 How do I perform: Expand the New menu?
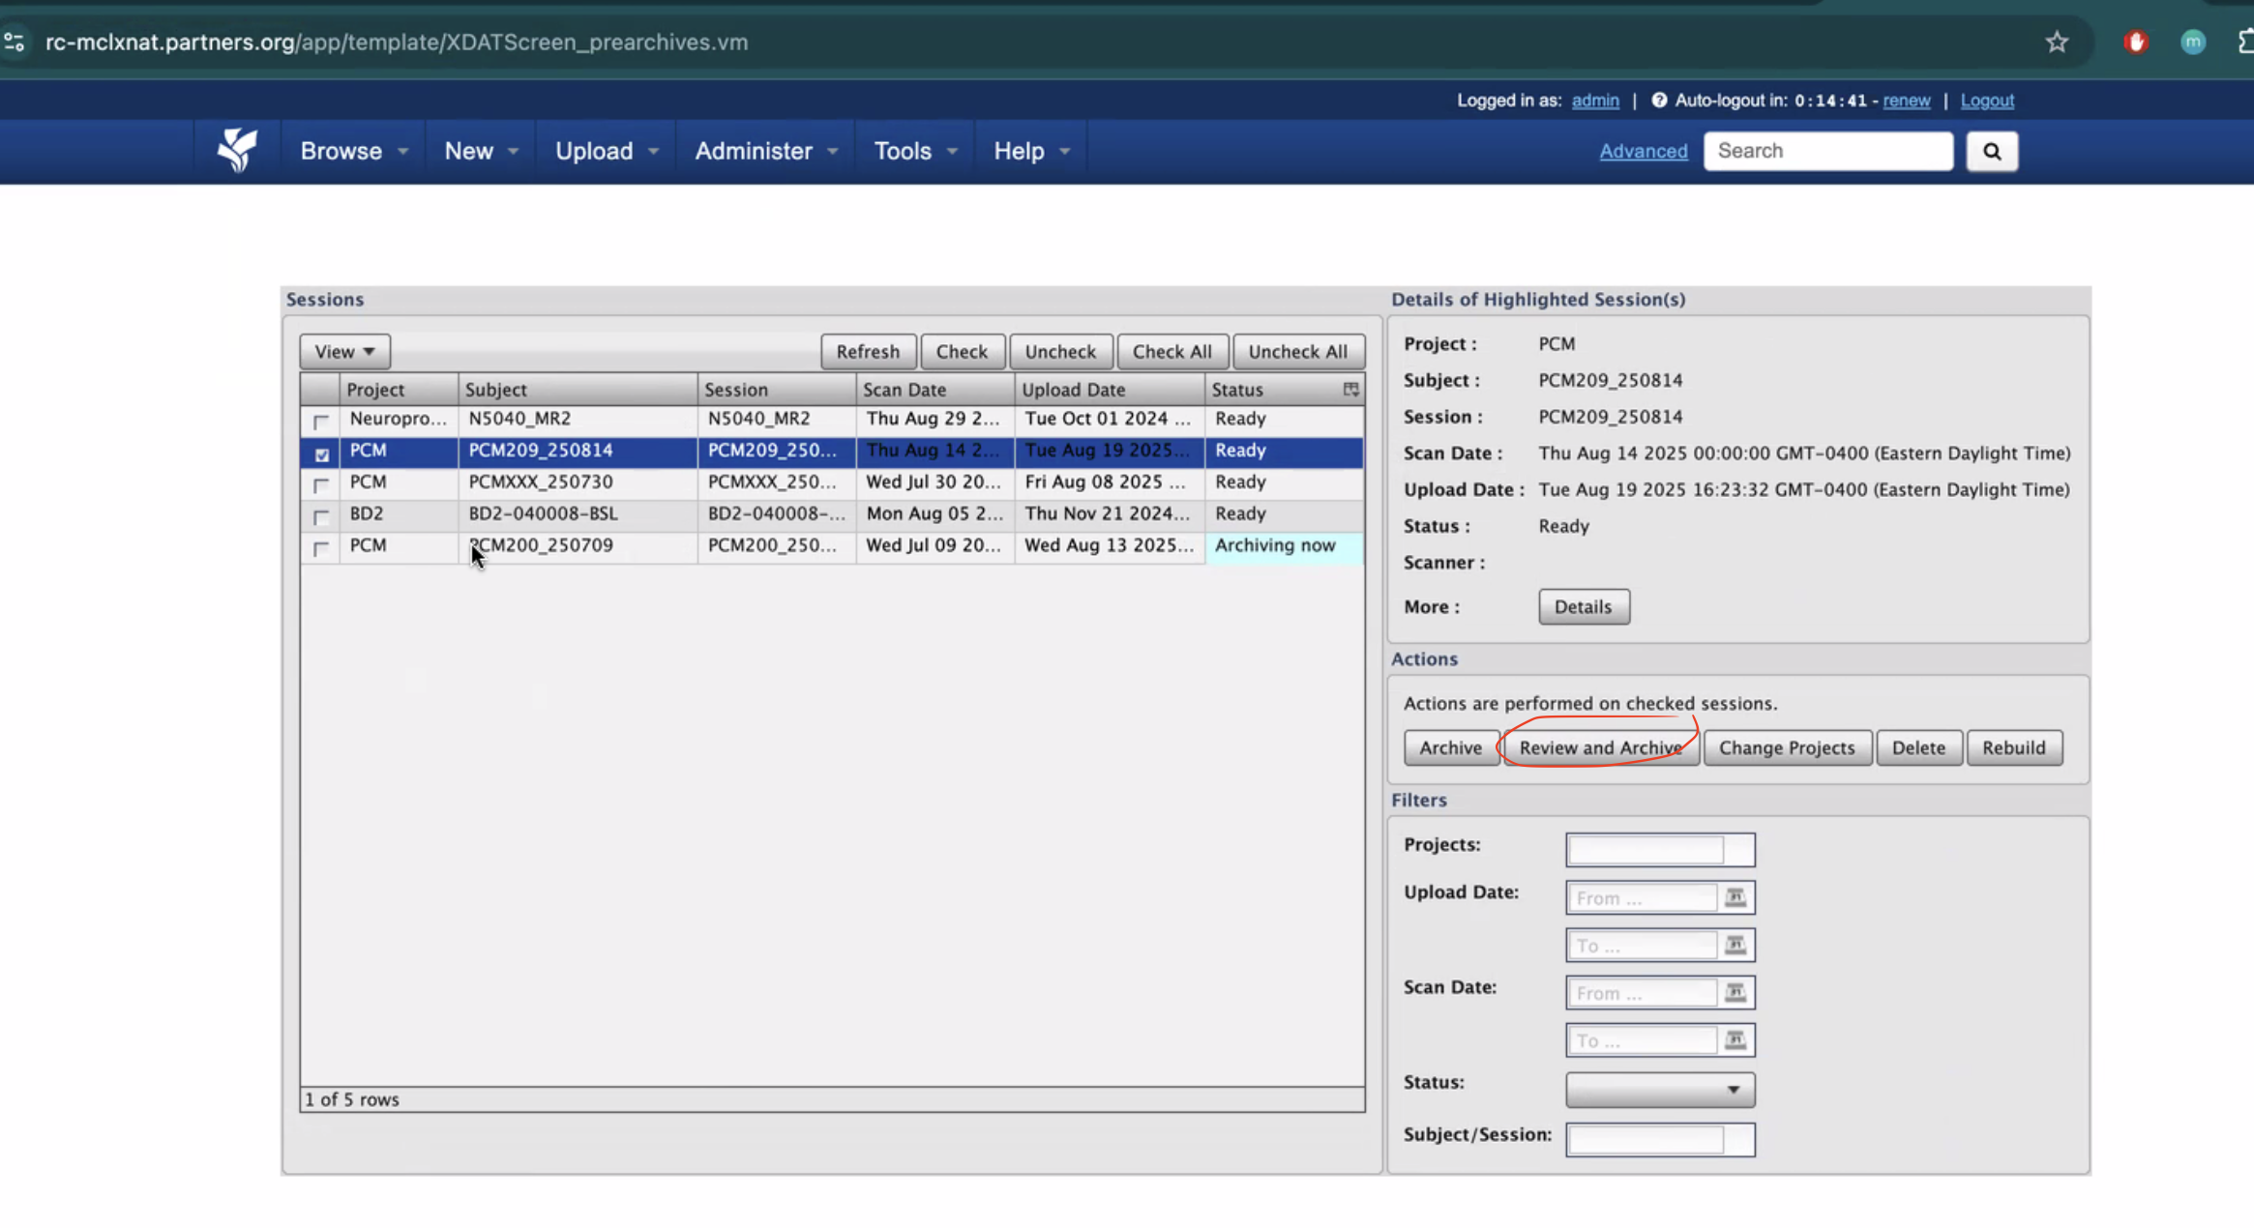(481, 151)
